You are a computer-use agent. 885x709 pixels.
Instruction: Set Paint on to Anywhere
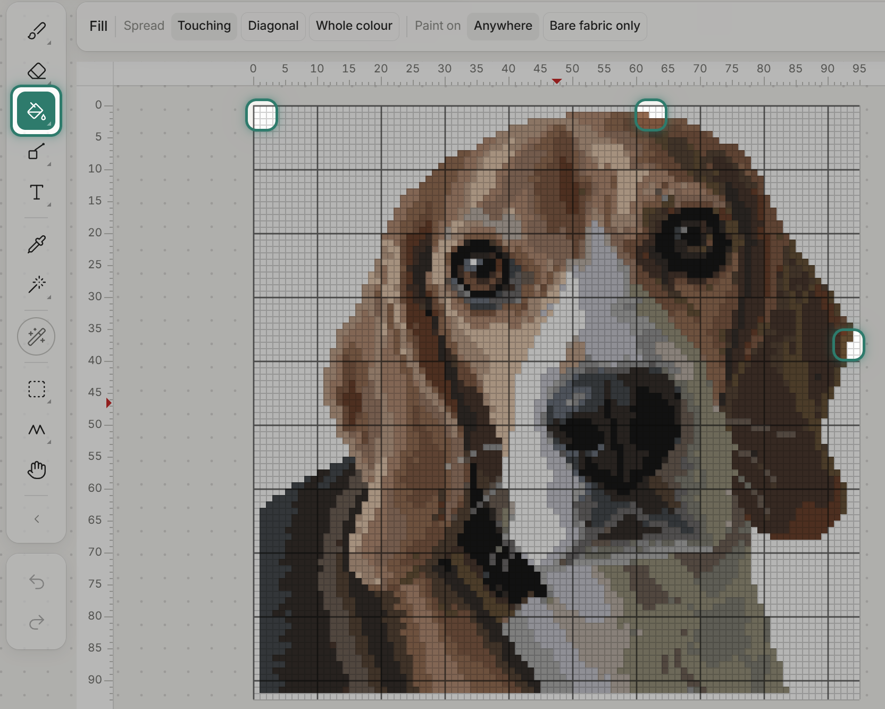(503, 26)
